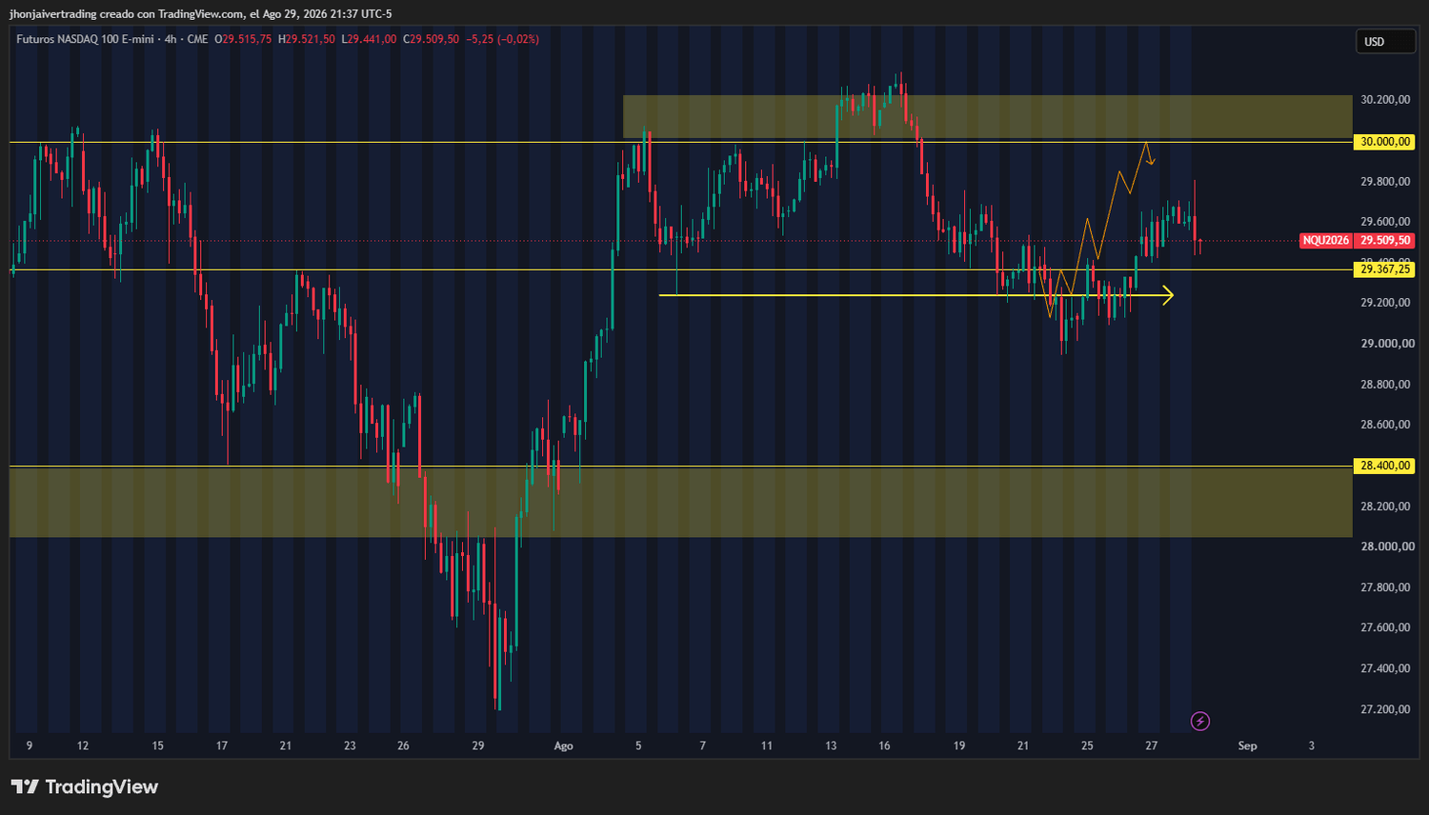Click the 29.367,25 yellow price label
1429x815 pixels.
tap(1384, 269)
